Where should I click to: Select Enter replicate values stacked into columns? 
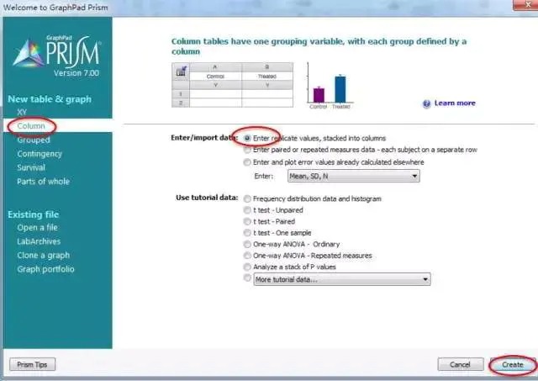247,138
